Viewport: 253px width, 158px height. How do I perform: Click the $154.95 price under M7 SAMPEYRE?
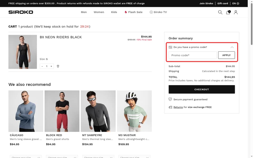pos(87,144)
